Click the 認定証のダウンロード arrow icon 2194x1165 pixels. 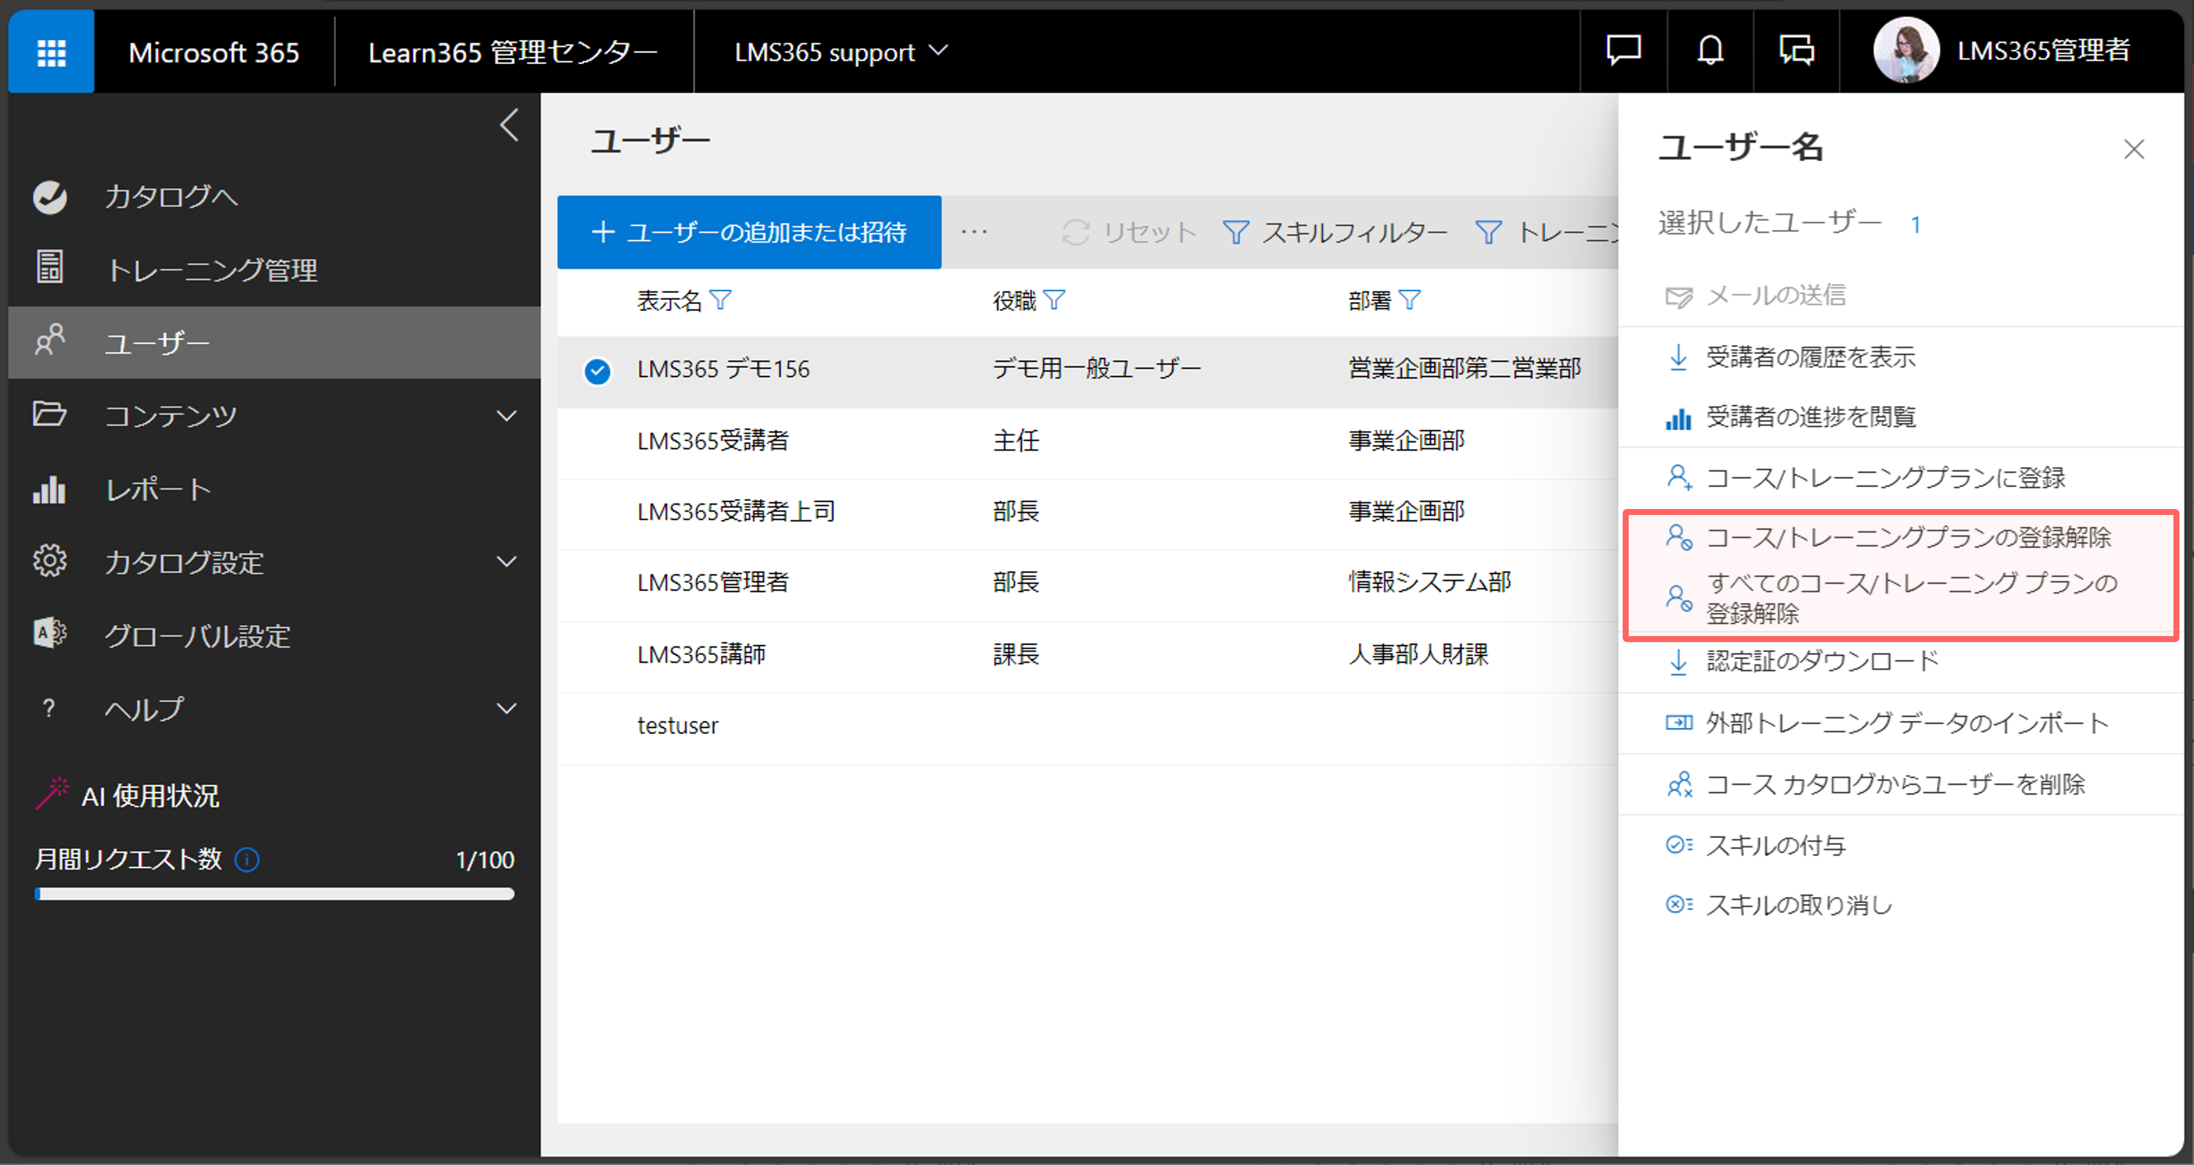click(1678, 661)
